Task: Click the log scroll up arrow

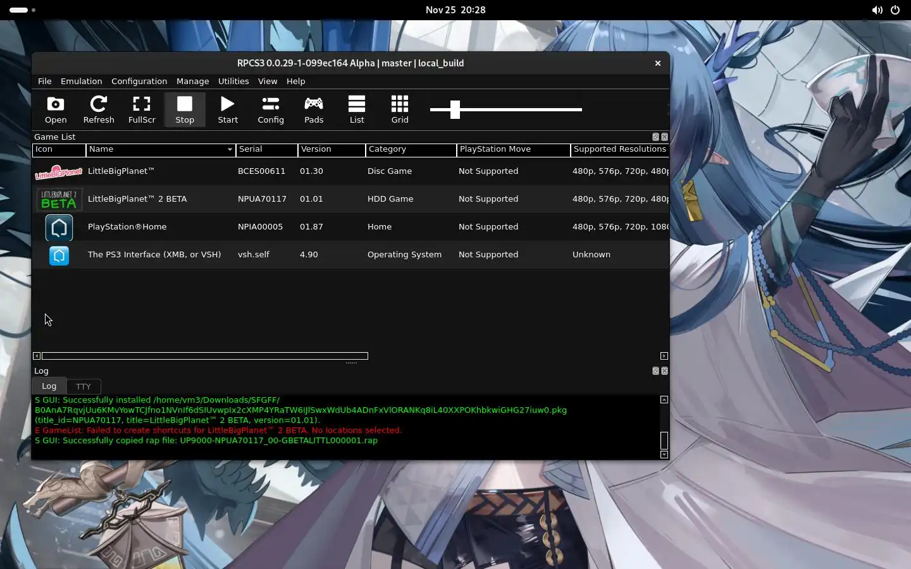Action: [664, 400]
